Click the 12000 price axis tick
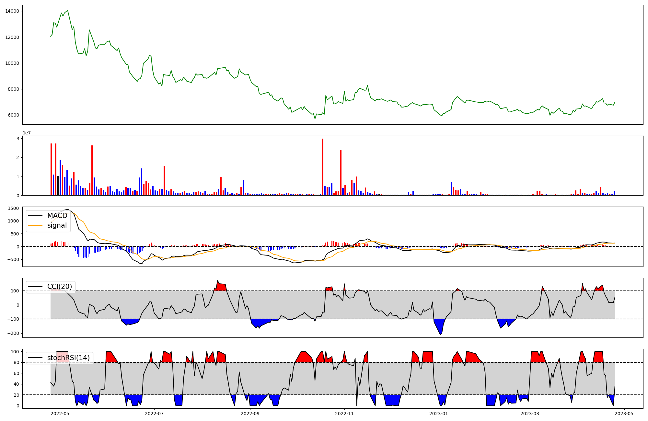Viewport: 648px width, 421px height. pyautogui.click(x=12, y=37)
